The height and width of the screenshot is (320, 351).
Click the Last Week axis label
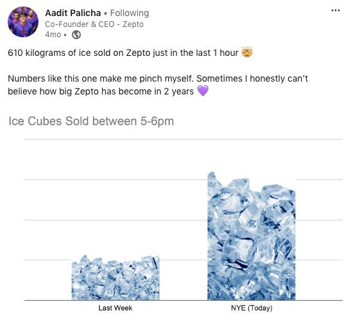tap(116, 308)
